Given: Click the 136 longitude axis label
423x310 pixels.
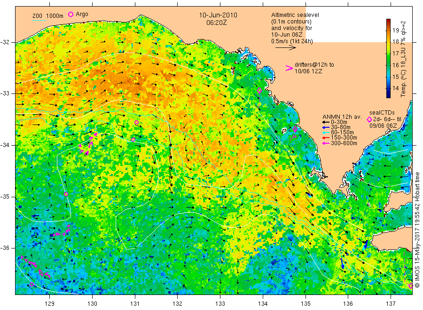Looking at the screenshot, I should [348, 304].
